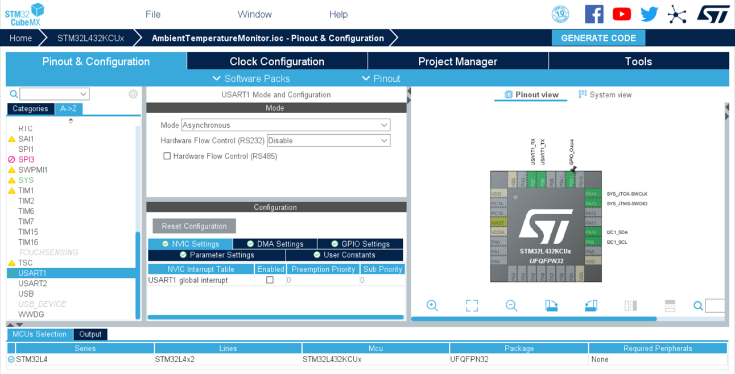
Task: Click the peripheral list vertical scrollbar
Action: pyautogui.click(x=138, y=276)
